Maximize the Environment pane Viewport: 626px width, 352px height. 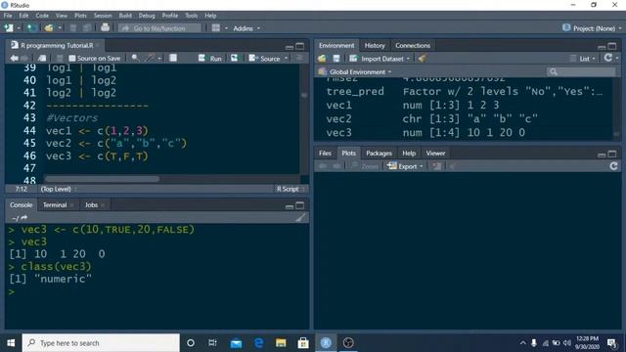(612, 46)
